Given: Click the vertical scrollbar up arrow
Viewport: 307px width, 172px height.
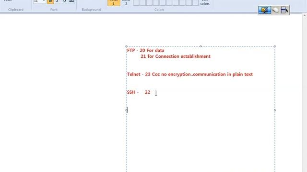Looking at the screenshot, I should [305, 16].
